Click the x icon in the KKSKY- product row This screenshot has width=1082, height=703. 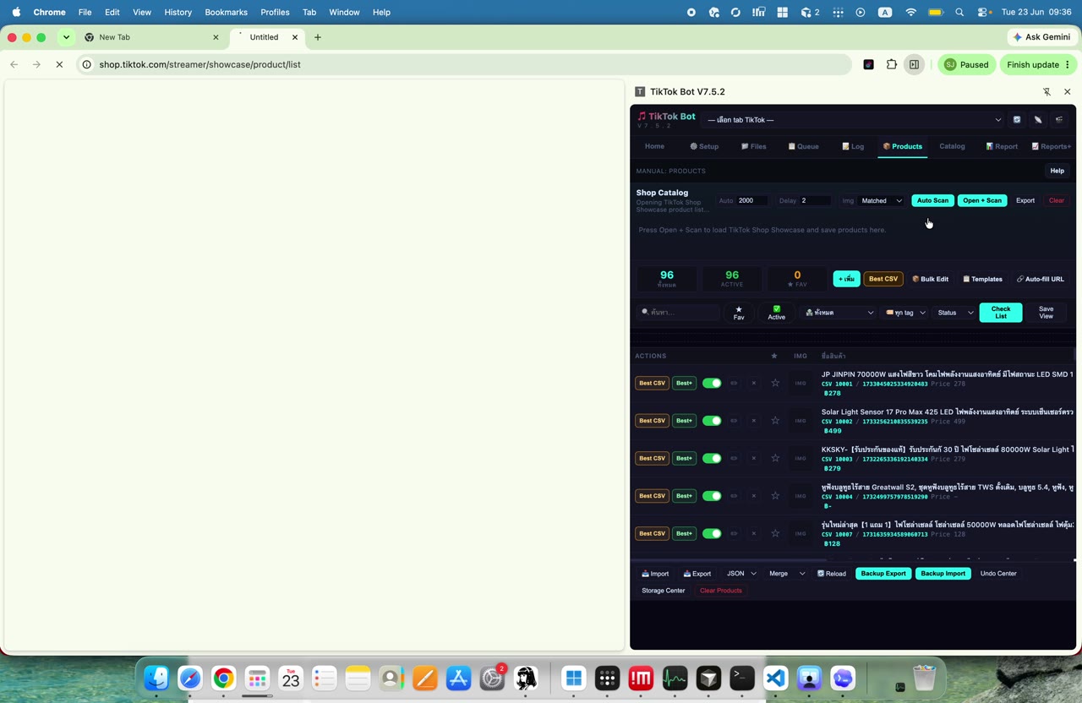click(x=754, y=458)
